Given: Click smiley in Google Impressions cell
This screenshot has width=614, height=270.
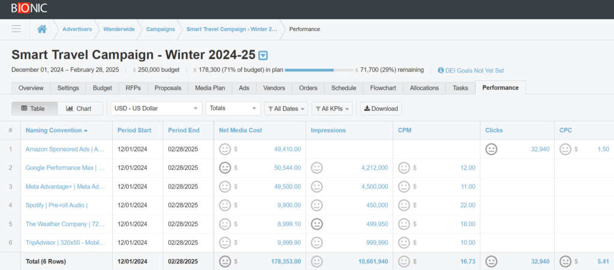Looking at the screenshot, I should pos(317,168).
